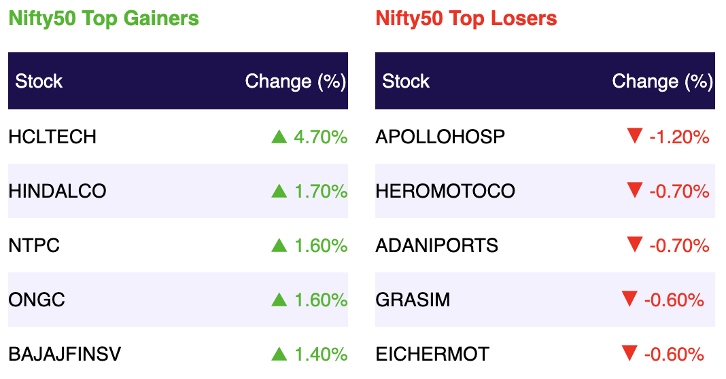This screenshot has width=726, height=379.
Task: Click green up arrow beside HCLTECH
Action: coord(279,137)
